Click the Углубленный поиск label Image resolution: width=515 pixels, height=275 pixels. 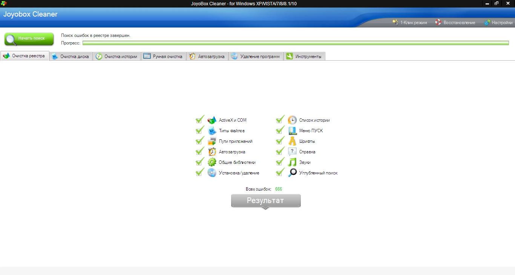tap(319, 173)
